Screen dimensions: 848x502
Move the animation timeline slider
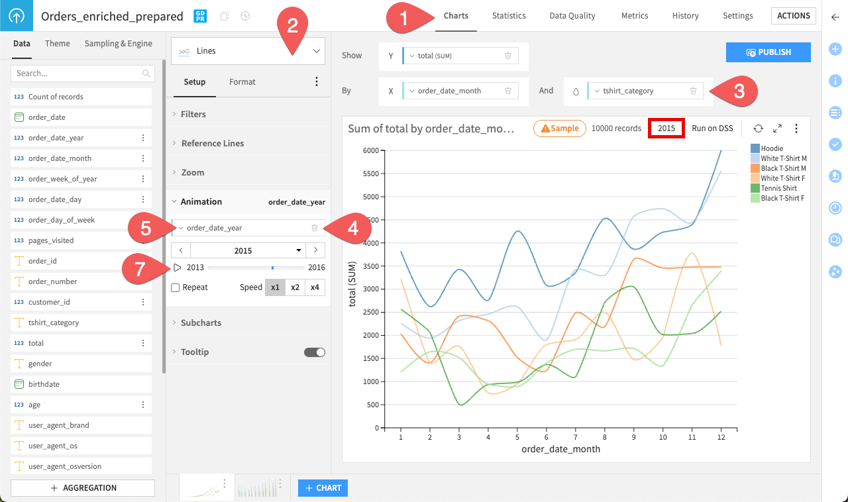point(273,268)
